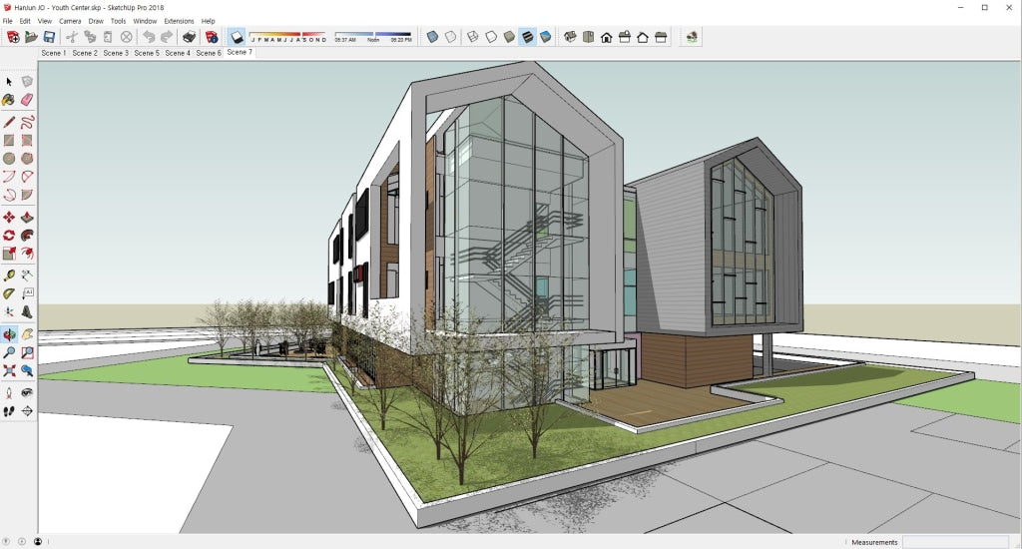Switch to Shaded face style
This screenshot has width=1022, height=549.
(509, 37)
